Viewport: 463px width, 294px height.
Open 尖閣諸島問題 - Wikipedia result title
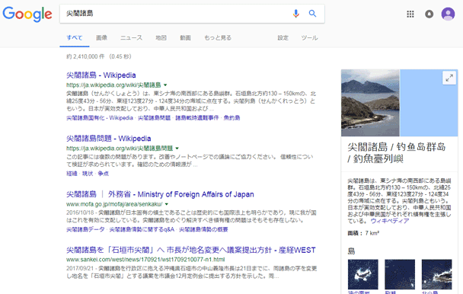[109, 139]
